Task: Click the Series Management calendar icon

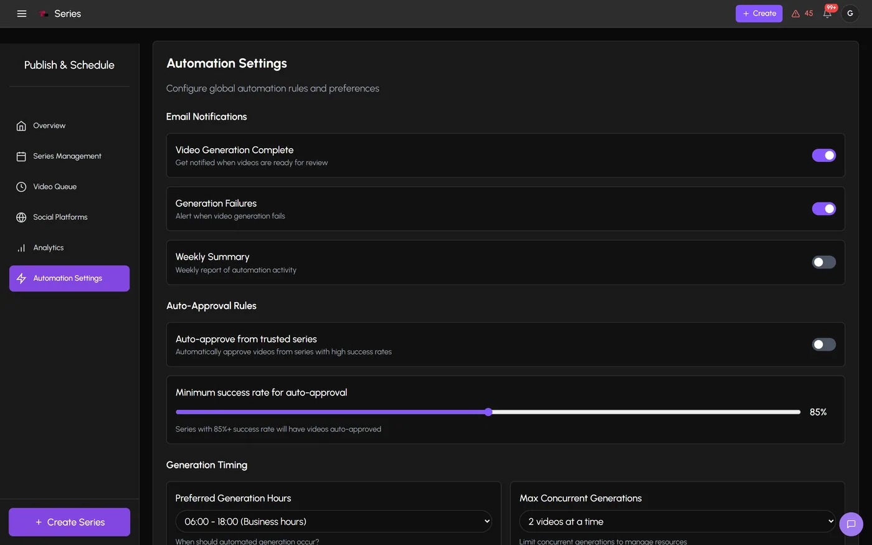Action: (x=21, y=156)
